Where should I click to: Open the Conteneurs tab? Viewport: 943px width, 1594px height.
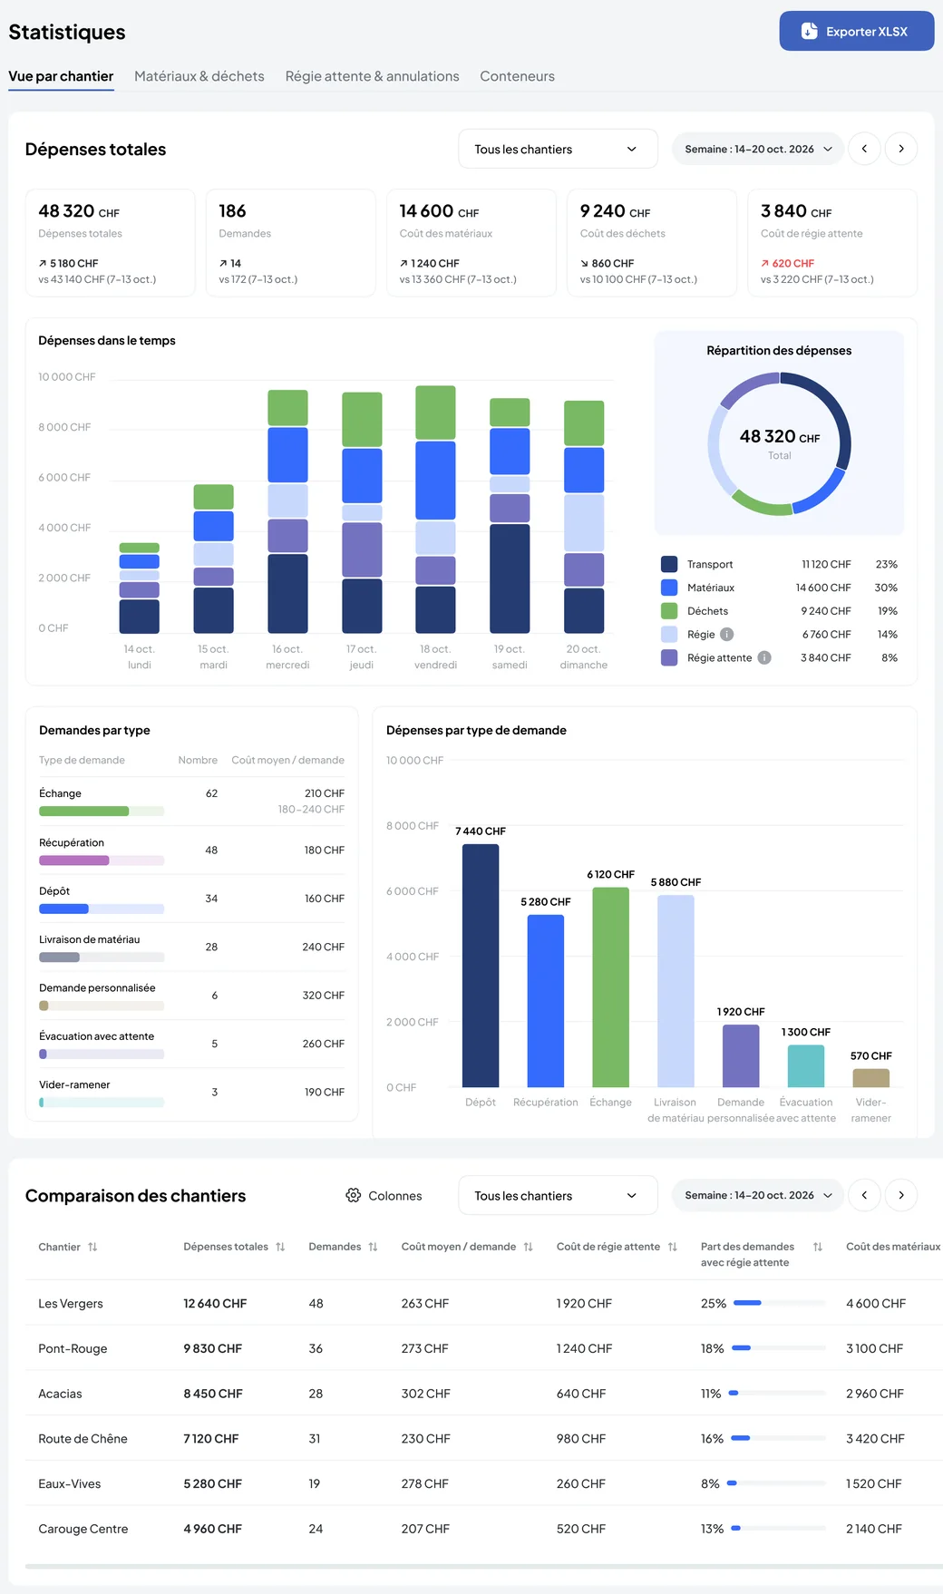[x=517, y=76]
